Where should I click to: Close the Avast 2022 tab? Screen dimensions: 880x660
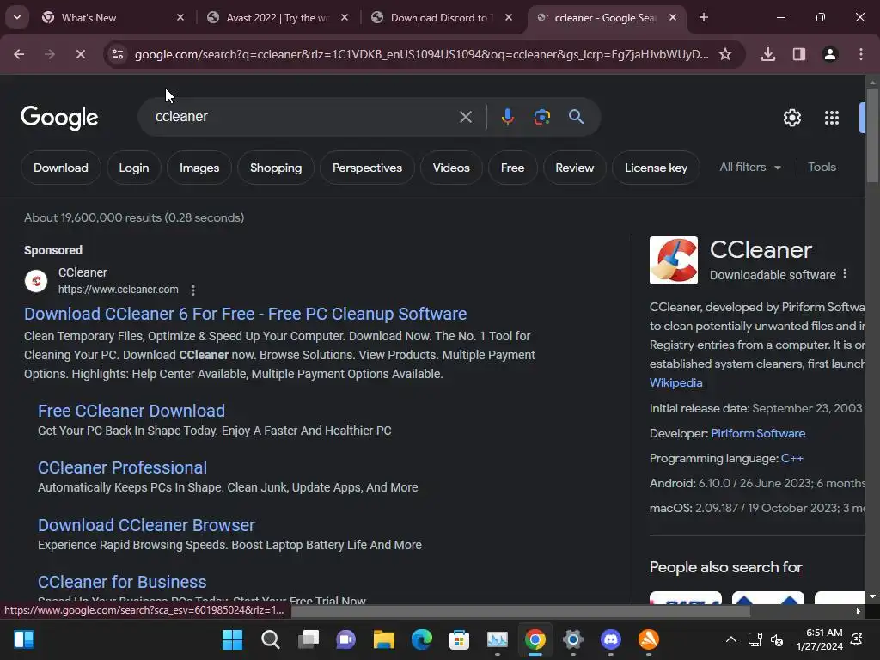coord(345,18)
